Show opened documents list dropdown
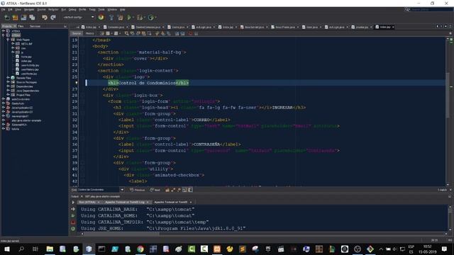454x255 pixels. [446, 27]
